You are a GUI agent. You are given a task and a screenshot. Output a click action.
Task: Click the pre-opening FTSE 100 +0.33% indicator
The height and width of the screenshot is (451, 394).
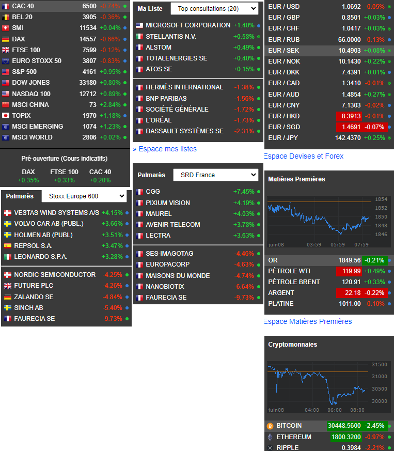point(64,176)
